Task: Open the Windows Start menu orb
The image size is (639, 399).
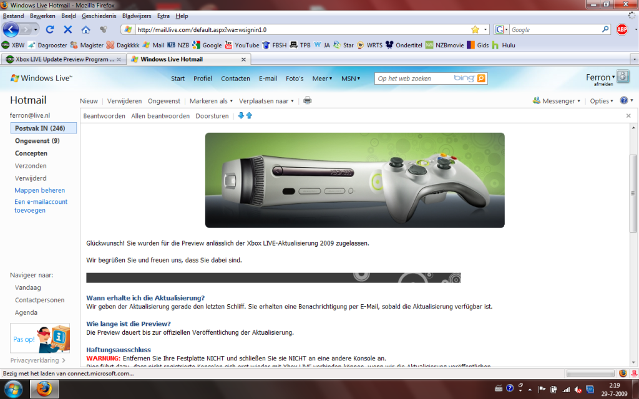Action: [x=13, y=389]
